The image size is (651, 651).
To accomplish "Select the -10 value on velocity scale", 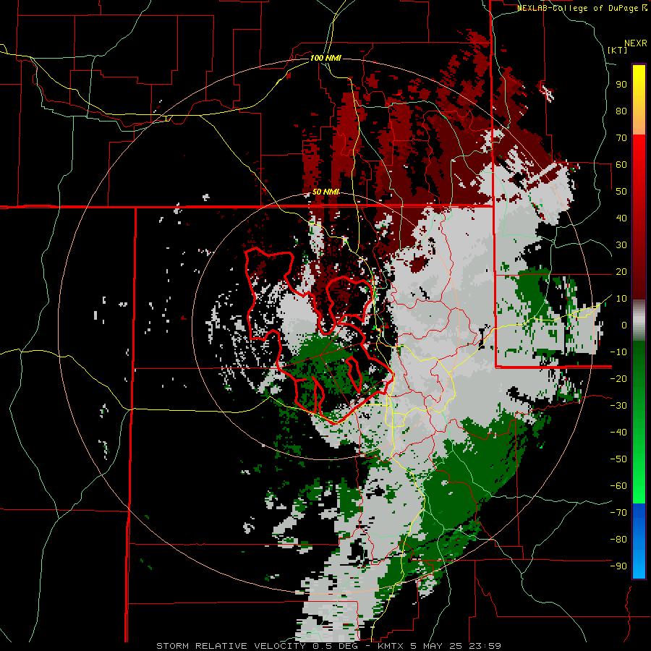I will tap(618, 352).
